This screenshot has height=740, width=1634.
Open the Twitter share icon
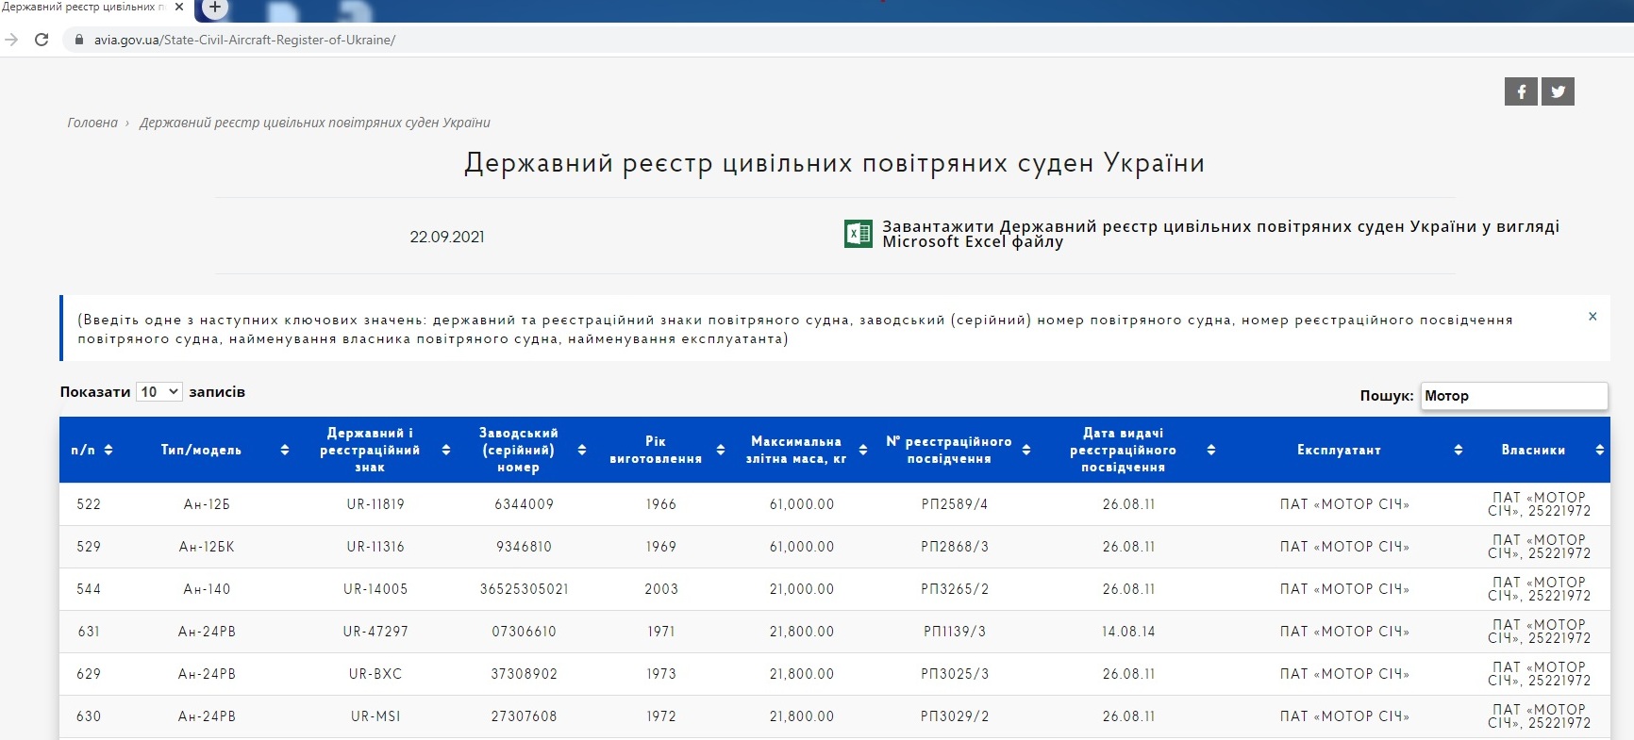[x=1558, y=91]
